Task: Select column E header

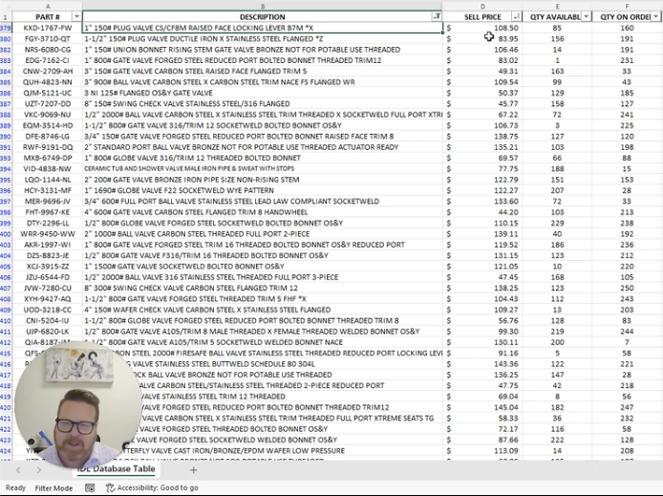Action: pyautogui.click(x=557, y=6)
